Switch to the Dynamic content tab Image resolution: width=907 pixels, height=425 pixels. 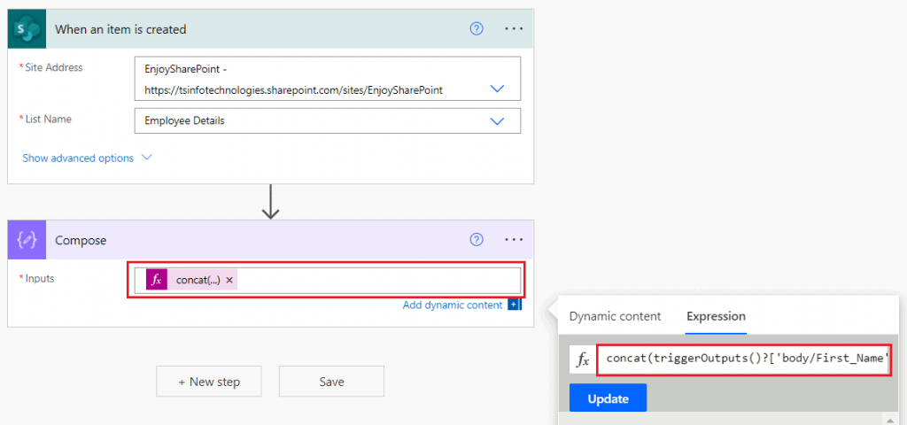(x=615, y=316)
